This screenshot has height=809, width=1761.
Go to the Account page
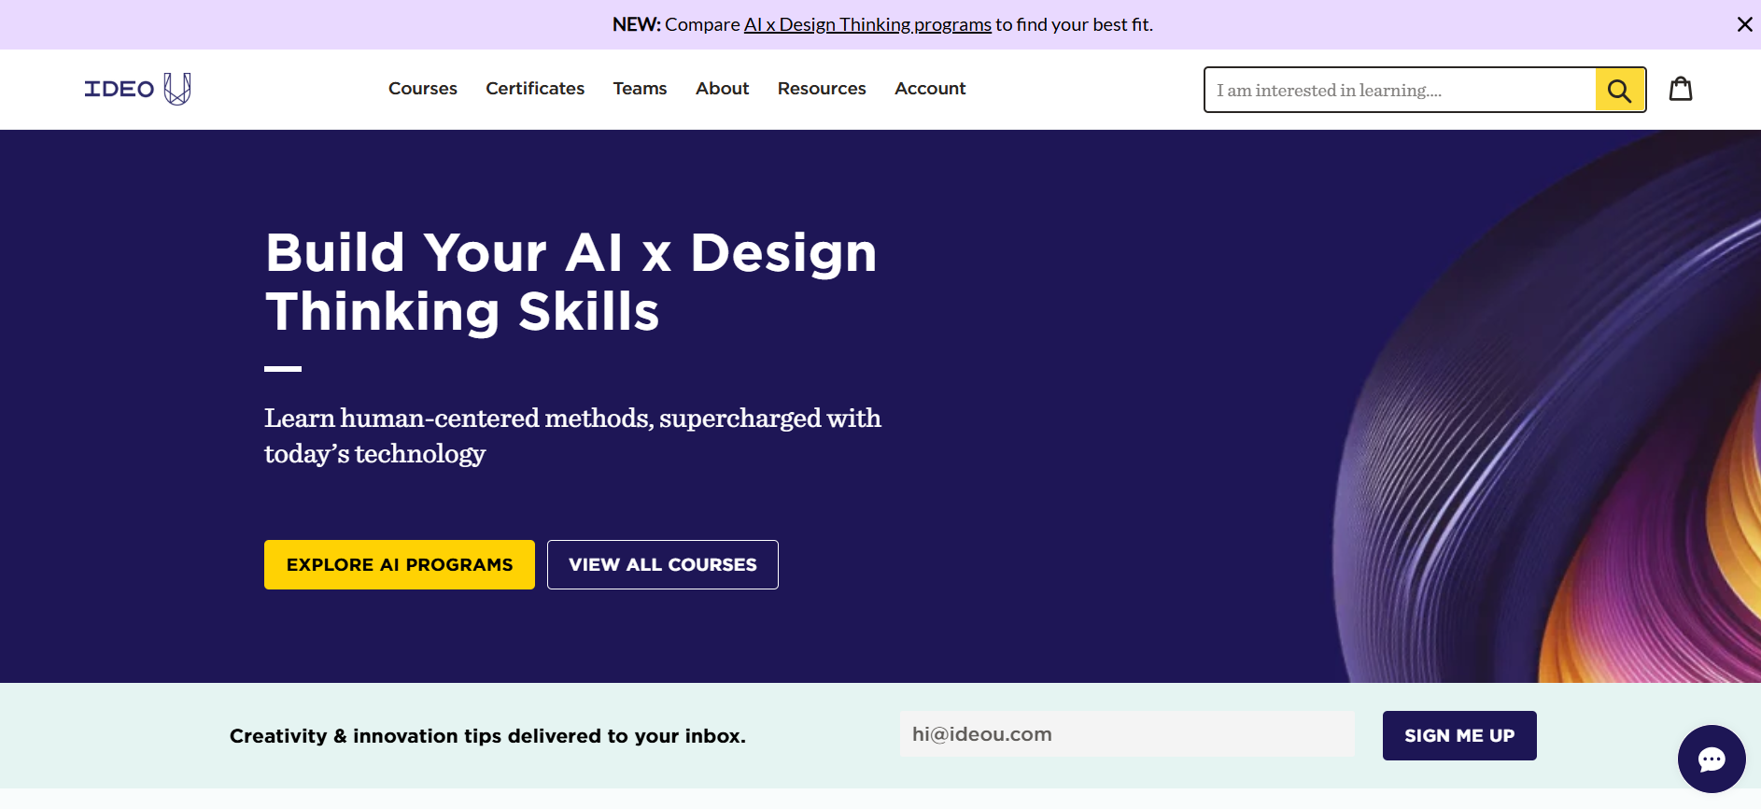[x=930, y=89]
